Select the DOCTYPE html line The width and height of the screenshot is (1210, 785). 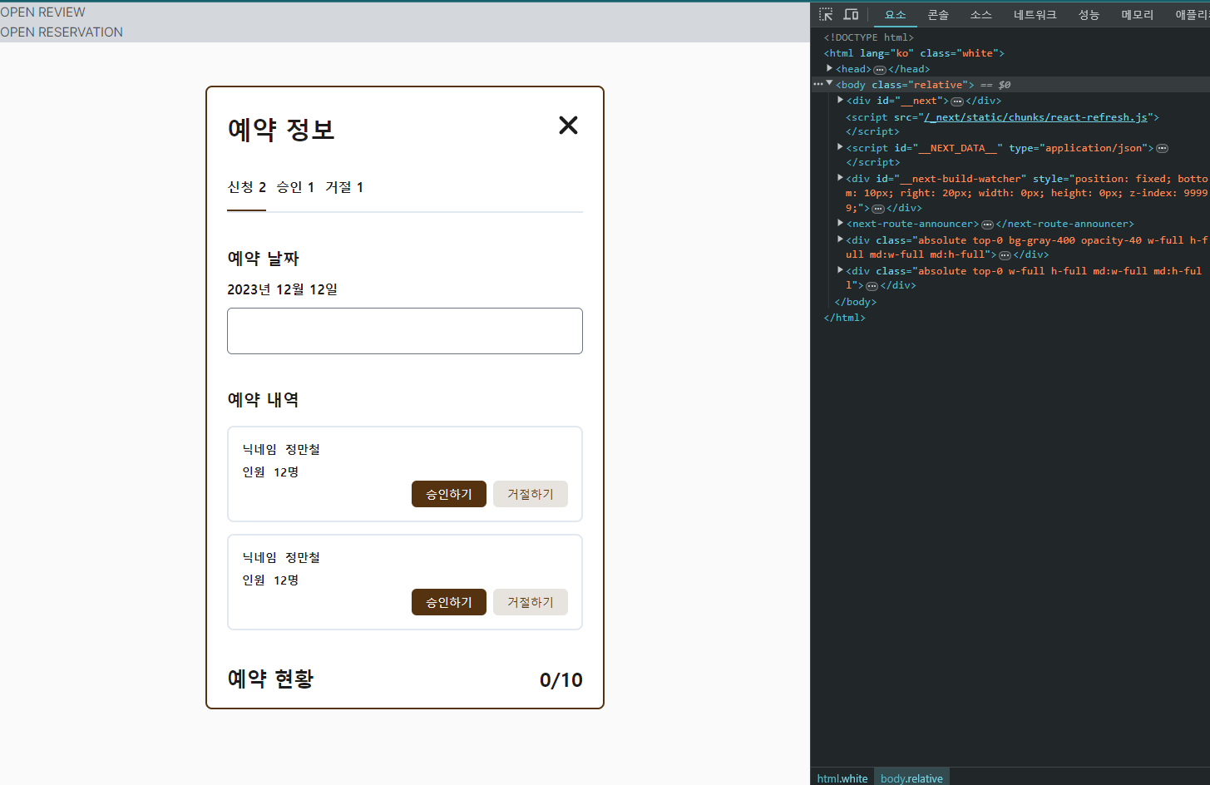868,37
